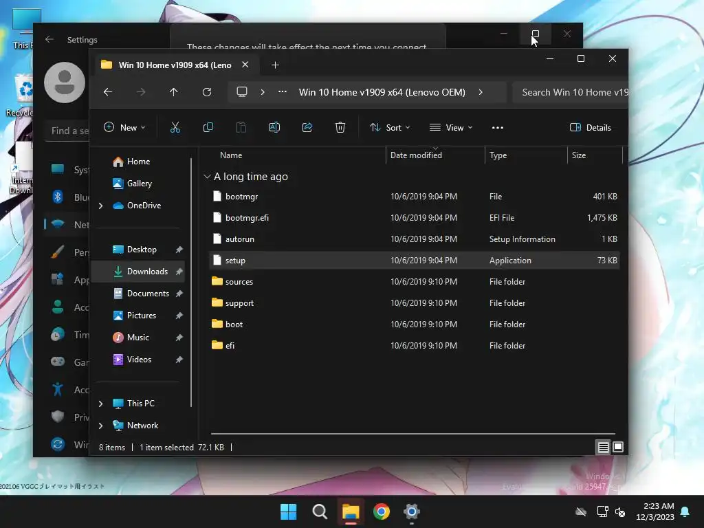Click the Rename icon in toolbar
The image size is (704, 528).
[274, 127]
